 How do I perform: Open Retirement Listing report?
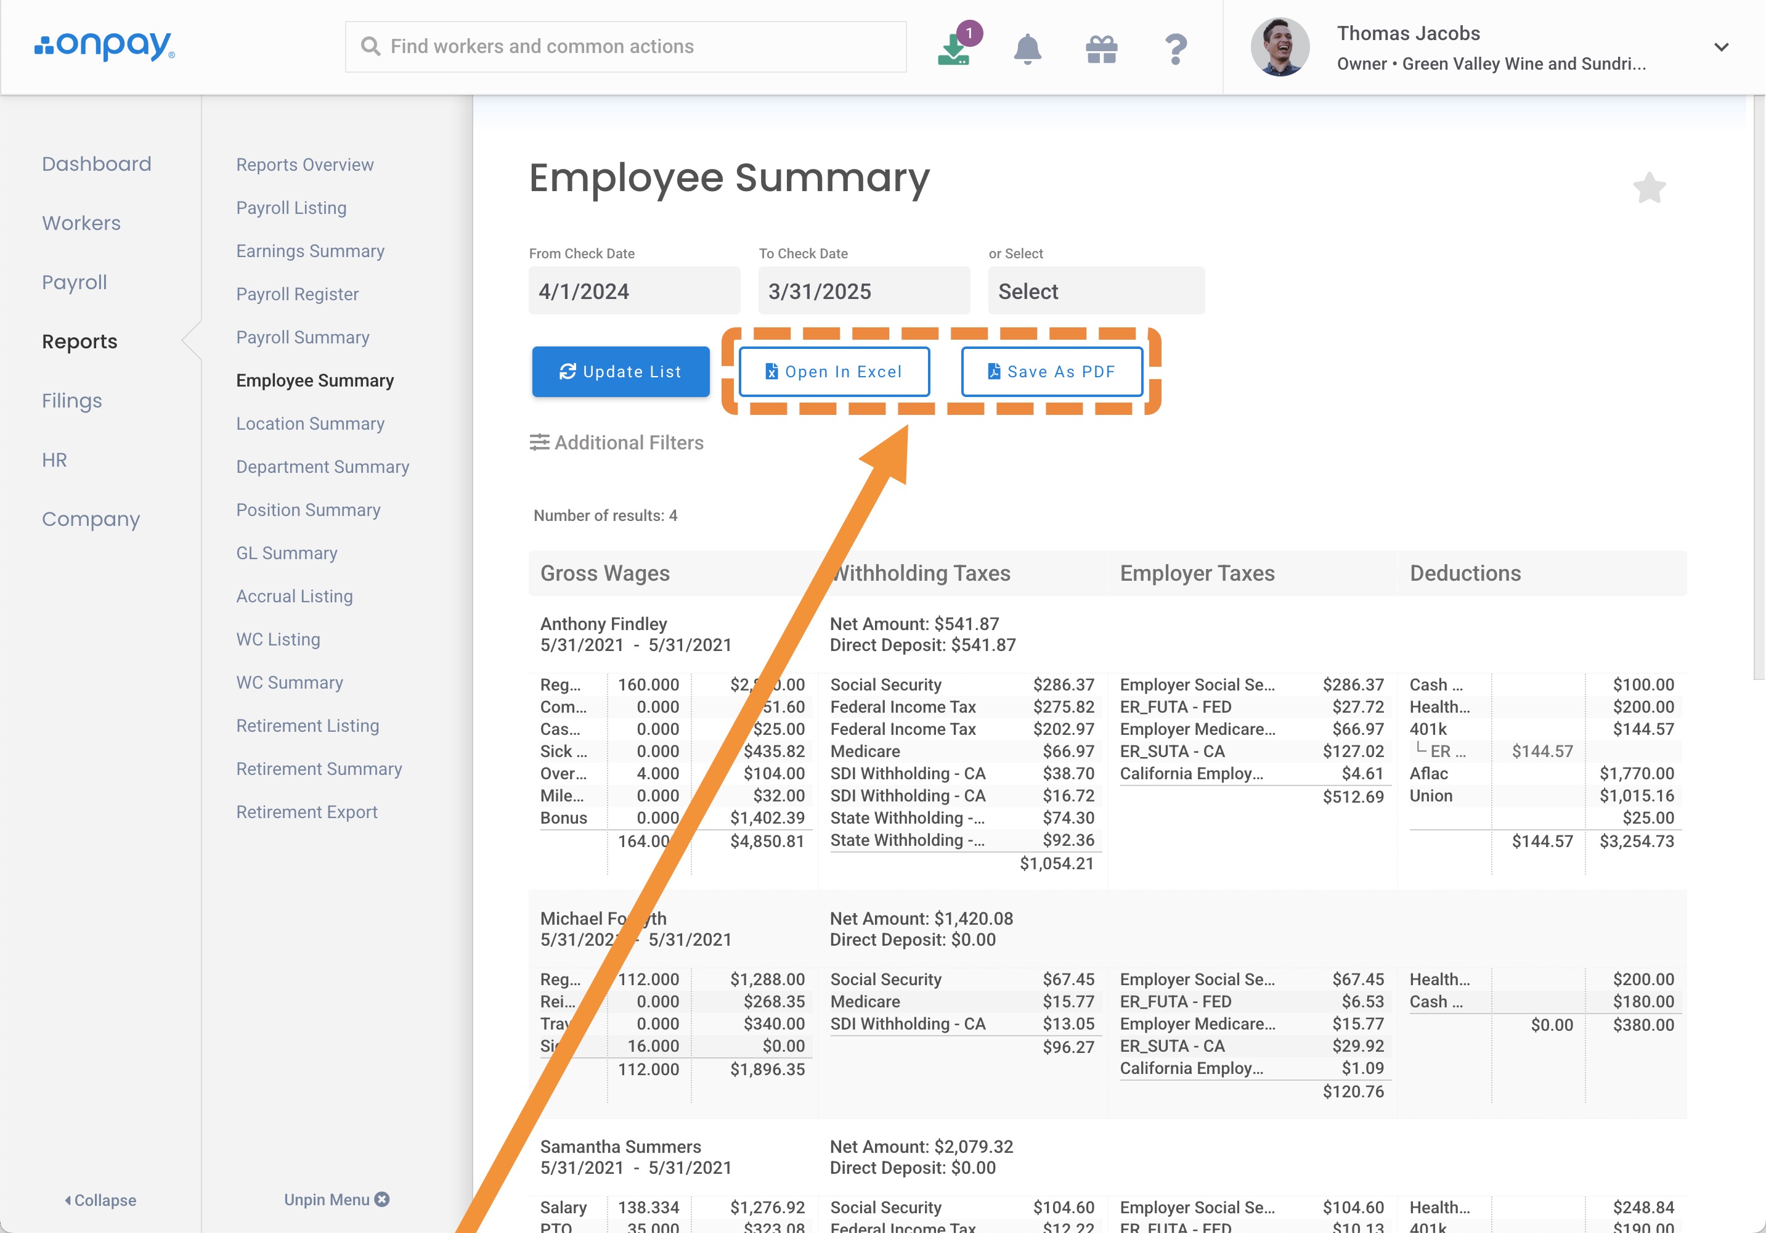click(307, 725)
